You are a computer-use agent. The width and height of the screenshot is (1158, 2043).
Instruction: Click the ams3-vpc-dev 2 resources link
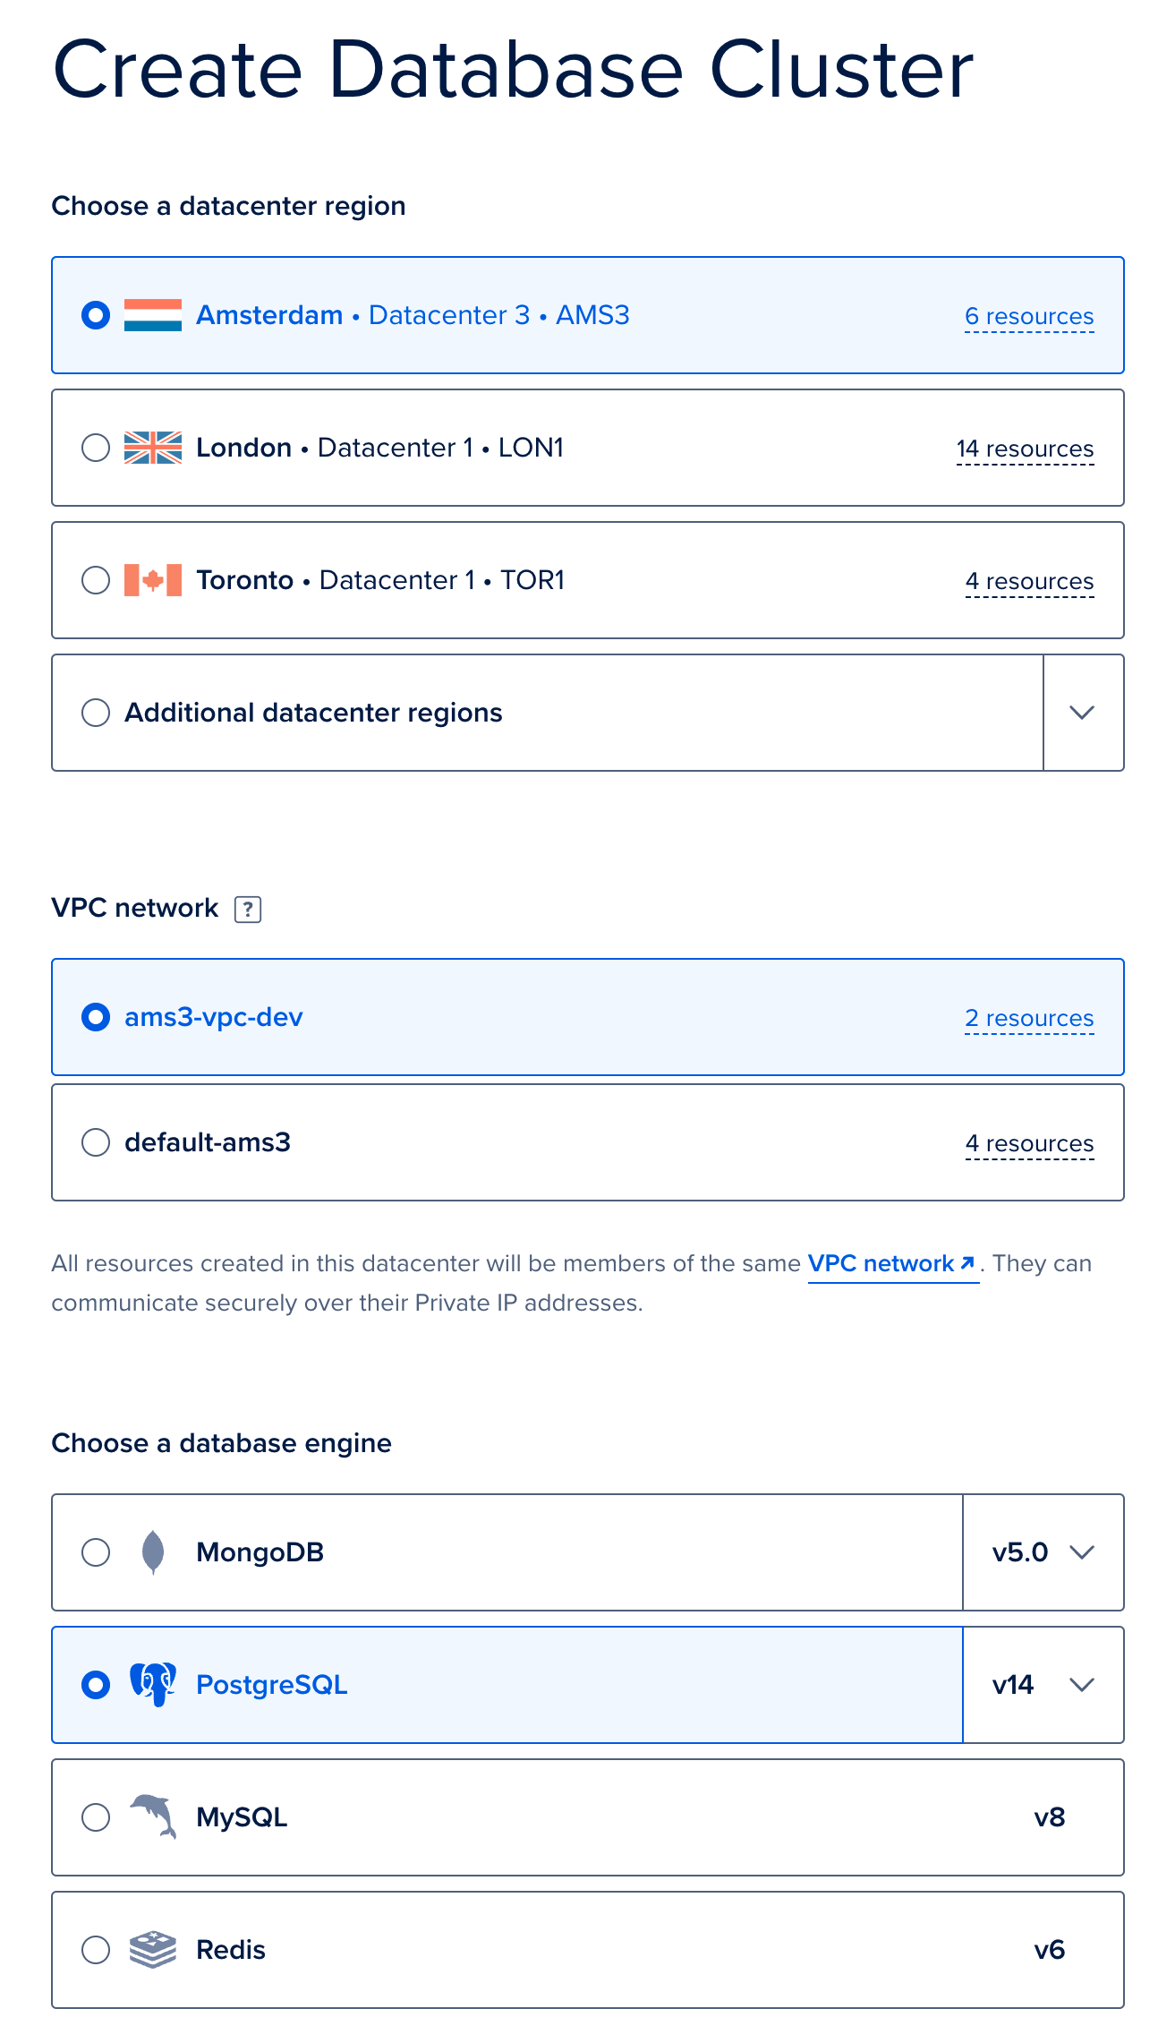pyautogui.click(x=1029, y=1019)
